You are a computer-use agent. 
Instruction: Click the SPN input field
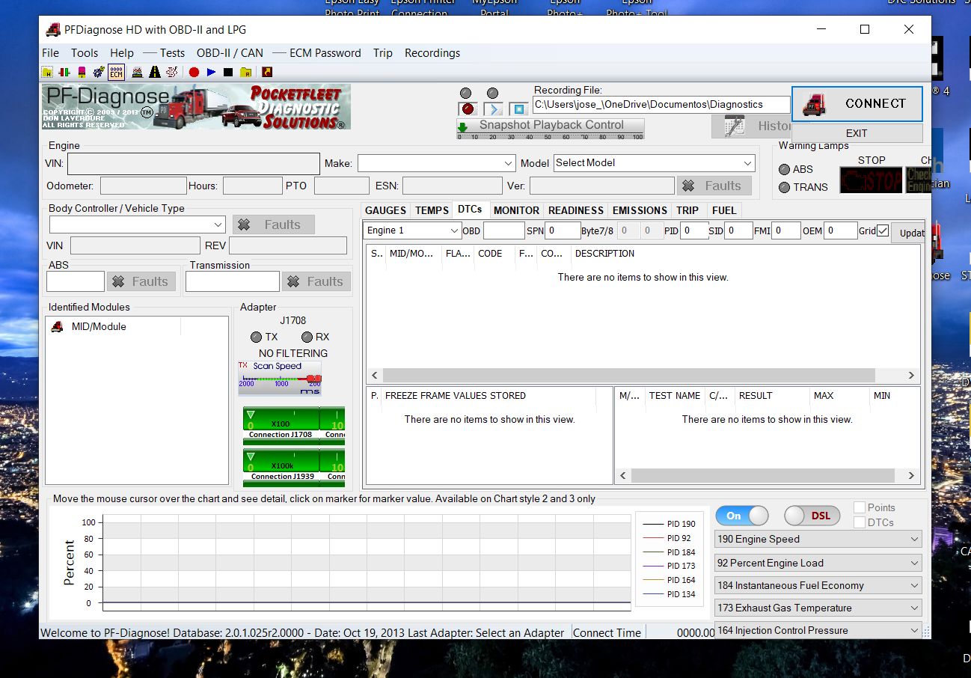pos(563,230)
